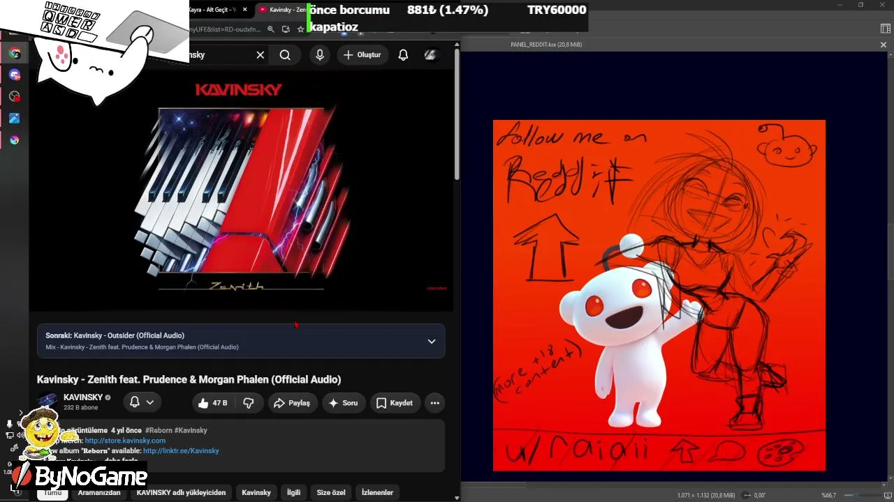Save the video with Kaydet
Image resolution: width=894 pixels, height=502 pixels.
[395, 403]
